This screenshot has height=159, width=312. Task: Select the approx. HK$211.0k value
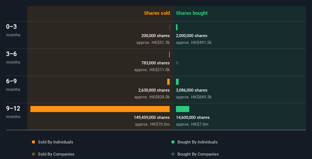pyautogui.click(x=152, y=70)
